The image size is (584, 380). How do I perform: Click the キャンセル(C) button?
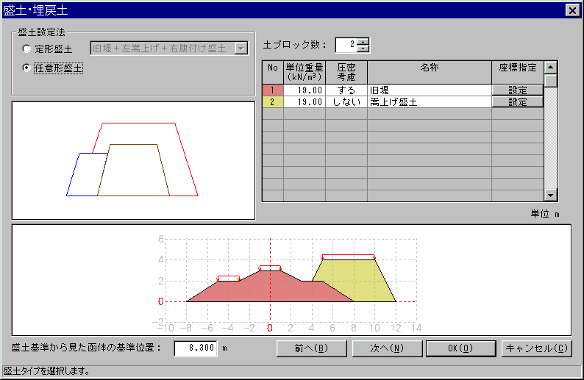point(536,348)
